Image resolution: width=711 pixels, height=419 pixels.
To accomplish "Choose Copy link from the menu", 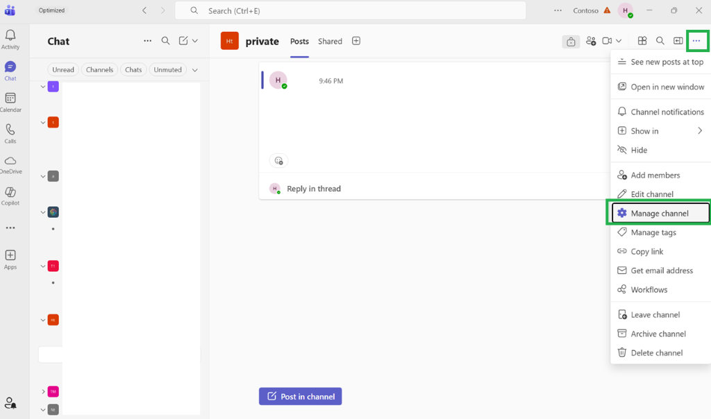I will click(x=661, y=251).
